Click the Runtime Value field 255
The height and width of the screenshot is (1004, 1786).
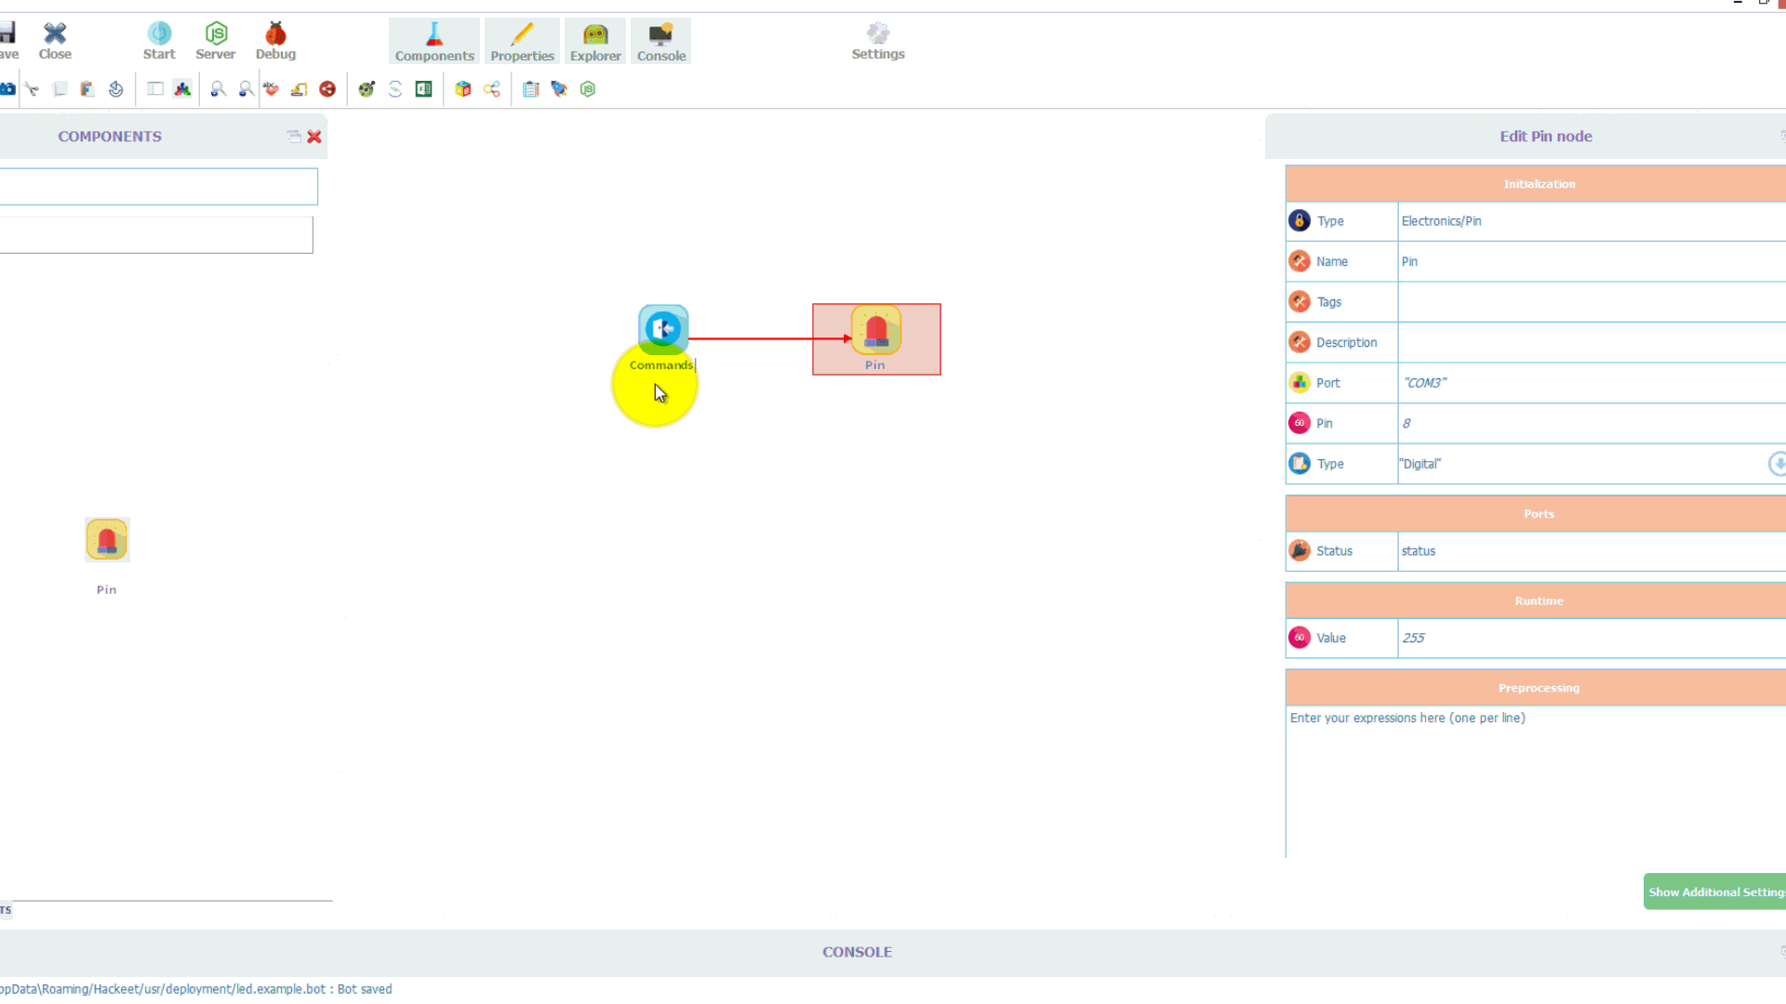click(1587, 638)
